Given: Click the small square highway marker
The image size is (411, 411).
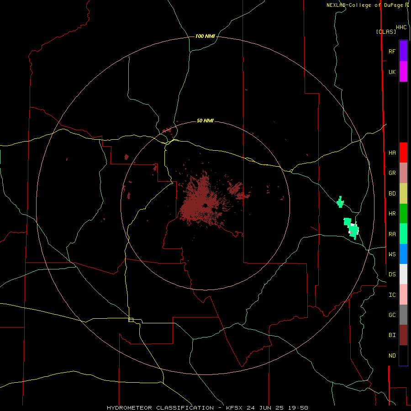Looking at the screenshot, I should click(131, 320).
